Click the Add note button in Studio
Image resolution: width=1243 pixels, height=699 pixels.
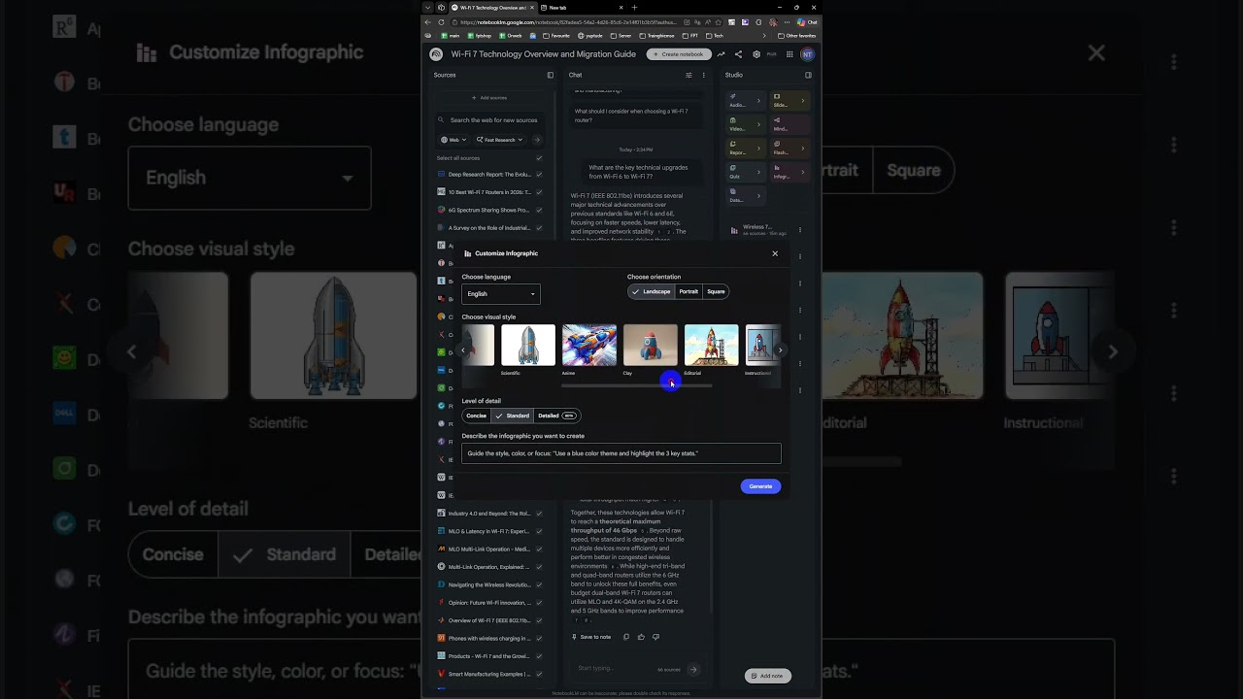[767, 676]
